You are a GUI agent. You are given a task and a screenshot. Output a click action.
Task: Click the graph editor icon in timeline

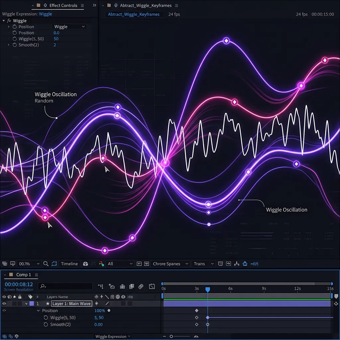click(152, 287)
